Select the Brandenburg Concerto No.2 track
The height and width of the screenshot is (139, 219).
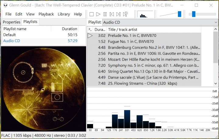[x=144, y=48]
